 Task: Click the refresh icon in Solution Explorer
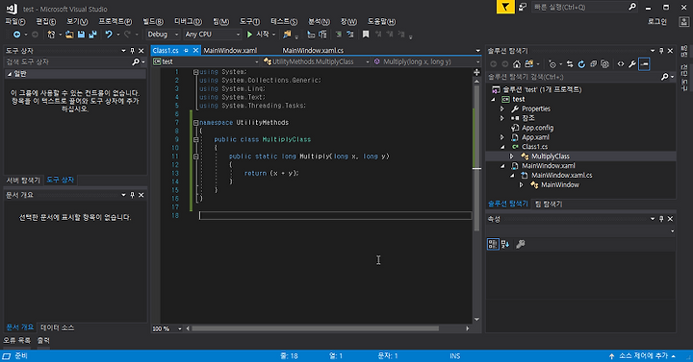581,64
